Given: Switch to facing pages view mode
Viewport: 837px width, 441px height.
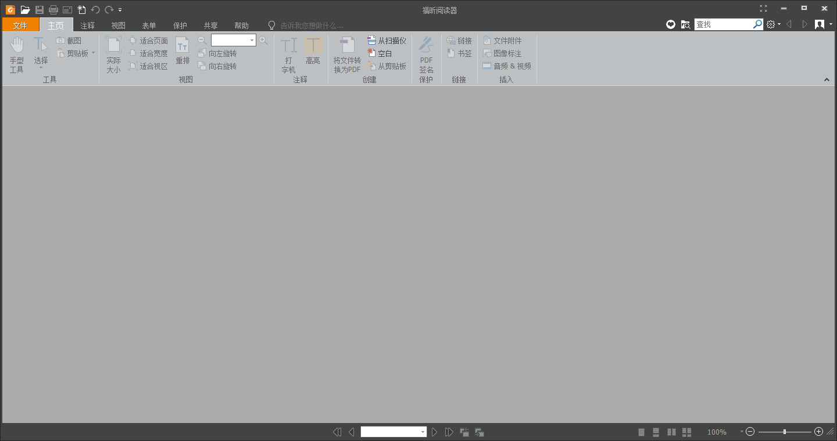Looking at the screenshot, I should point(671,432).
